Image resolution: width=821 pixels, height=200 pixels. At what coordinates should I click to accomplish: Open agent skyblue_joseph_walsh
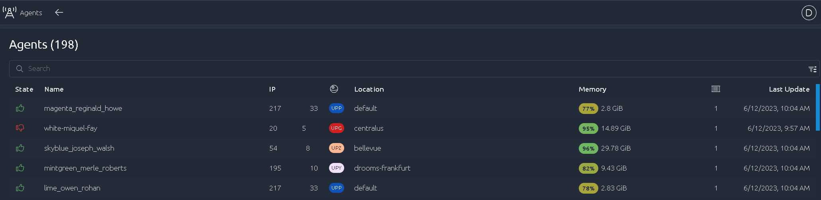point(79,148)
